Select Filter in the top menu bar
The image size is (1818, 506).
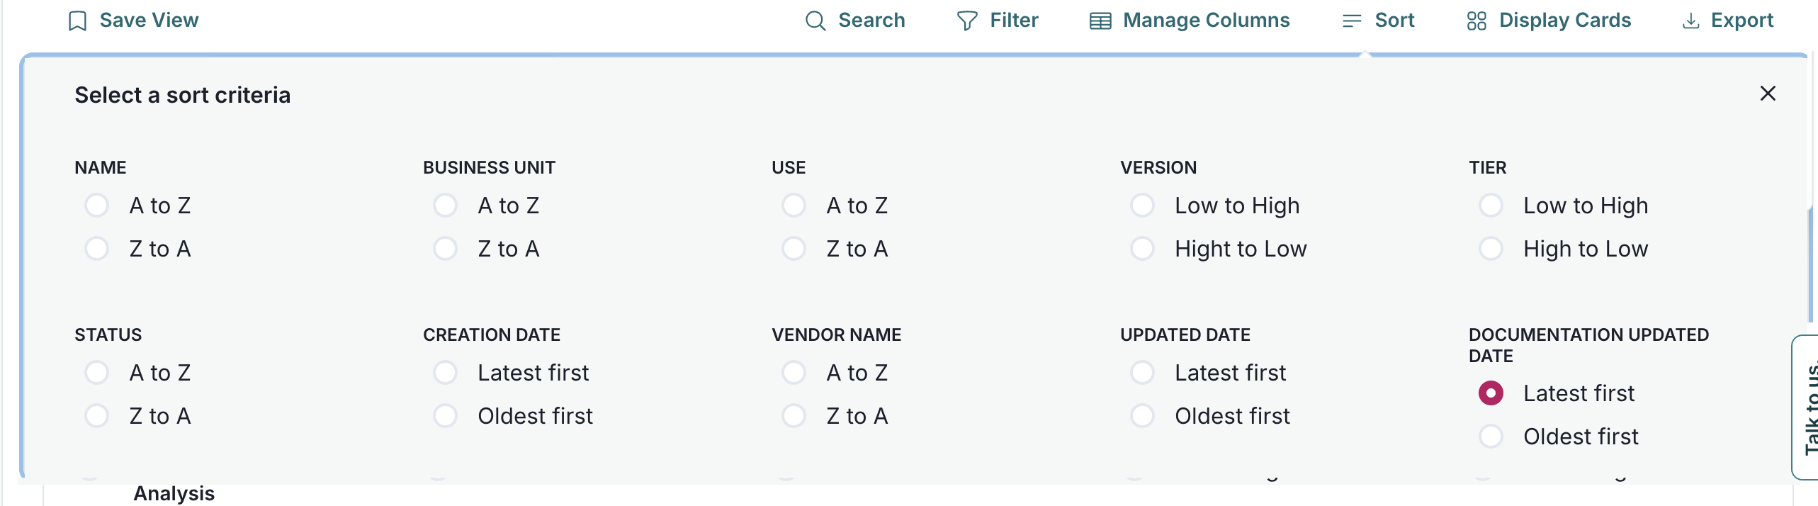click(x=1012, y=20)
